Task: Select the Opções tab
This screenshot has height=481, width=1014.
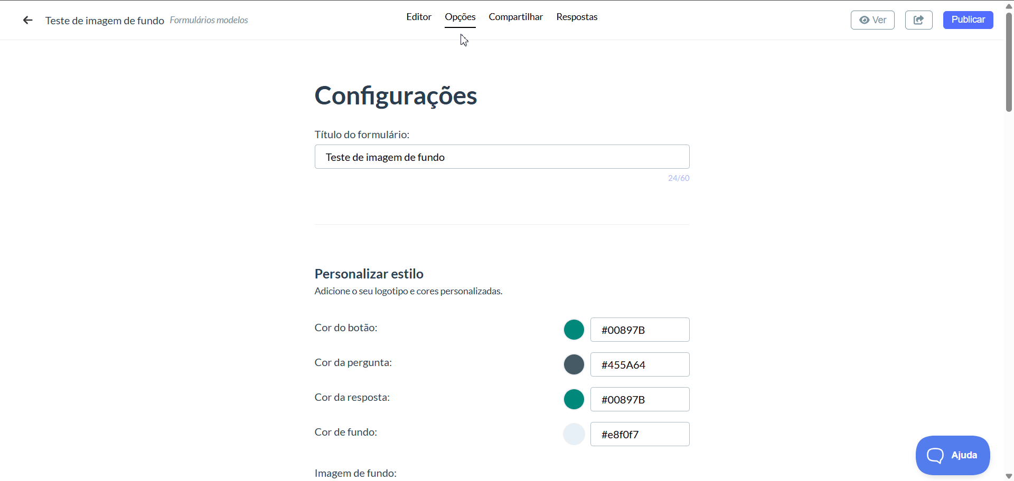Action: pyautogui.click(x=460, y=17)
